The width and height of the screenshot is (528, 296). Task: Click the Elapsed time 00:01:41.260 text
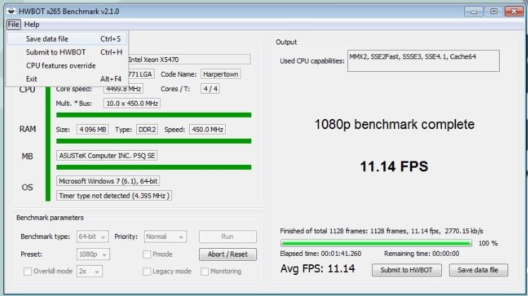click(320, 254)
